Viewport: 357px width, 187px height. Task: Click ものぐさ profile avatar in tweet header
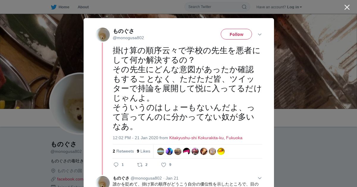click(103, 35)
